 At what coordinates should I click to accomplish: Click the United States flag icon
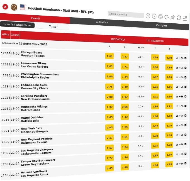point(23,8)
